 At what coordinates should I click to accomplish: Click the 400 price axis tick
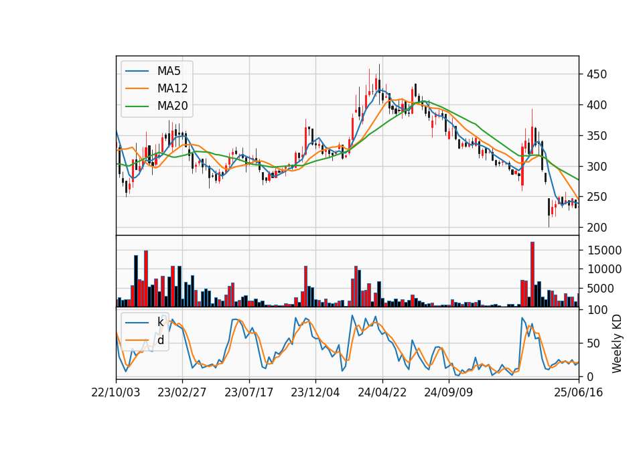pyautogui.click(x=597, y=105)
